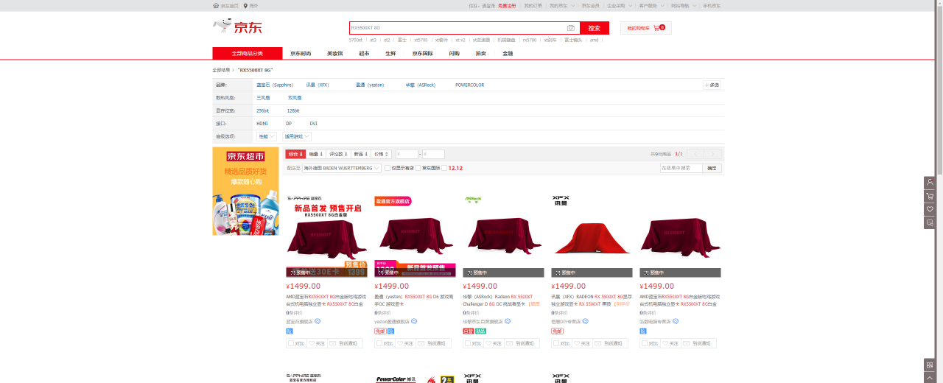Click arrival notice for yeston product
943x383 pixels.
(433, 343)
